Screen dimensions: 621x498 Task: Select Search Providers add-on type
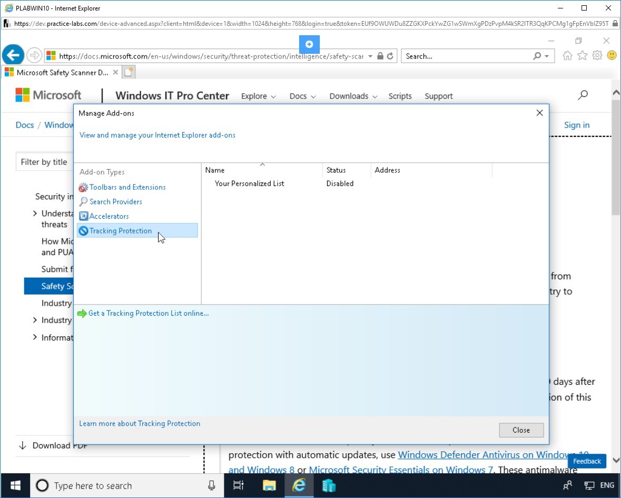(115, 202)
